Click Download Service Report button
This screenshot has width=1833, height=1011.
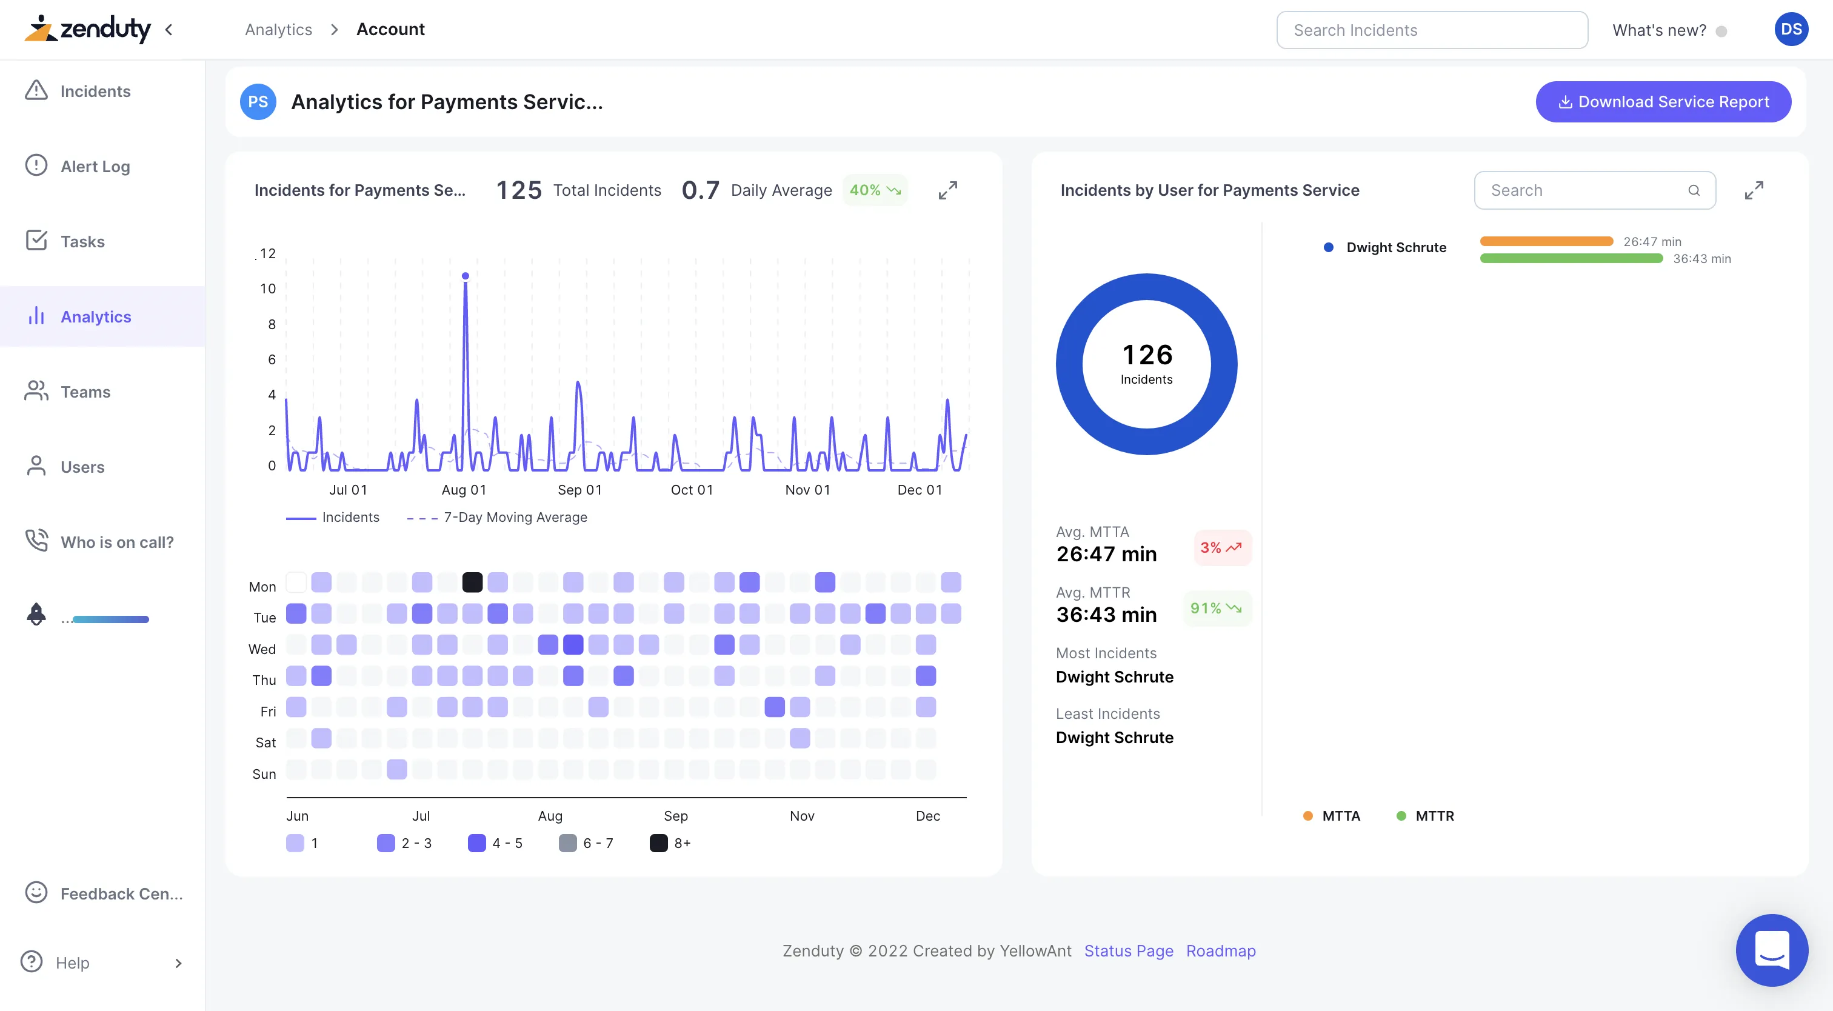coord(1663,102)
